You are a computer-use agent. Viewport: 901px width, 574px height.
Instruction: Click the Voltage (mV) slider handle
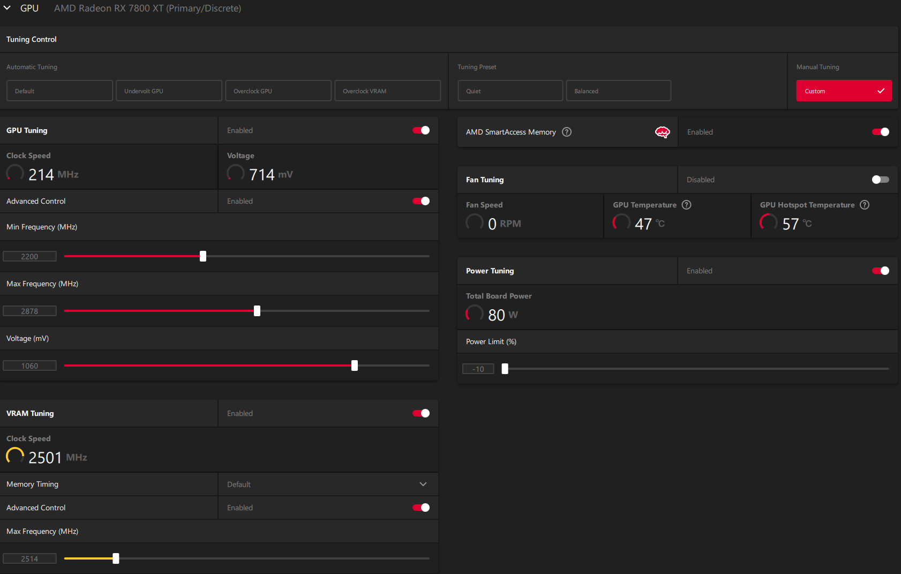point(355,366)
